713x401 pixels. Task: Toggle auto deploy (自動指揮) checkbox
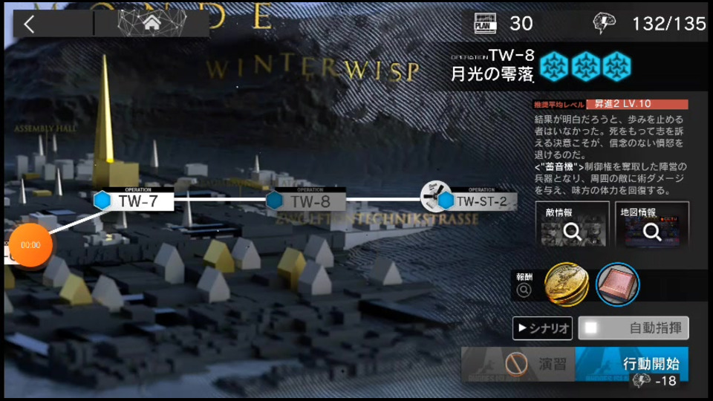590,327
